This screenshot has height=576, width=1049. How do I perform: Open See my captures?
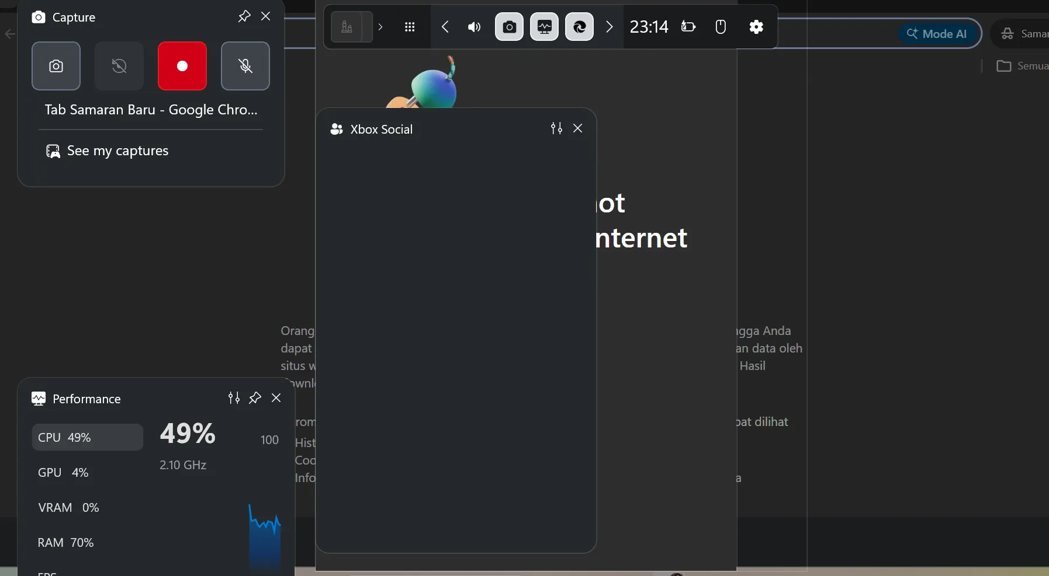(108, 151)
